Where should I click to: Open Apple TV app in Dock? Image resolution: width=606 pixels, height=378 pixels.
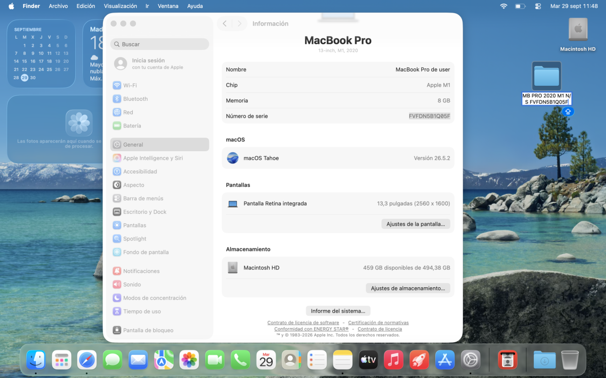tap(368, 360)
